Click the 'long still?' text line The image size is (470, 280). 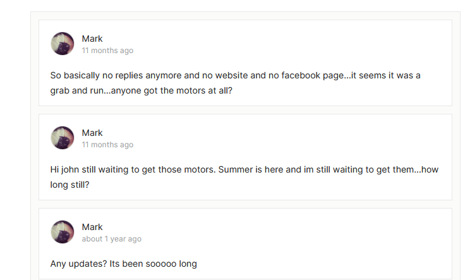coord(71,185)
